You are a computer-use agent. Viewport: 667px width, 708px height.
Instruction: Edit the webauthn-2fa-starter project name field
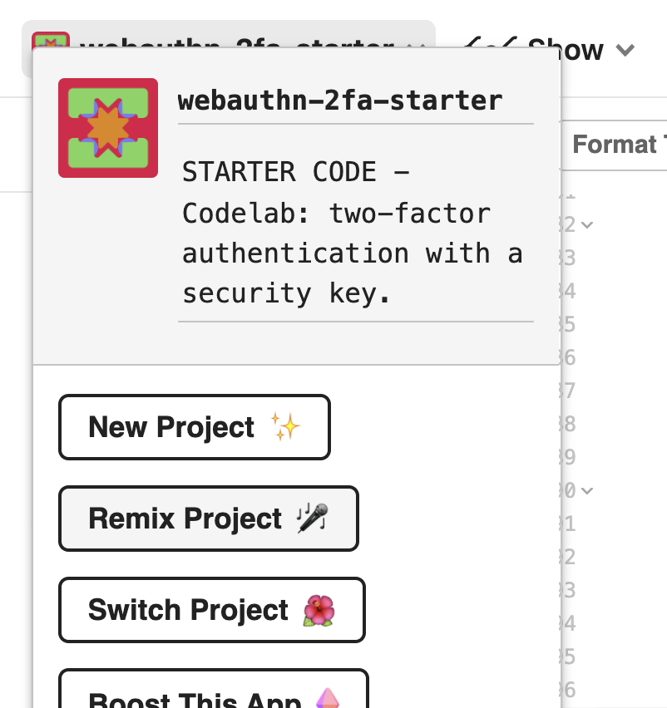point(339,101)
